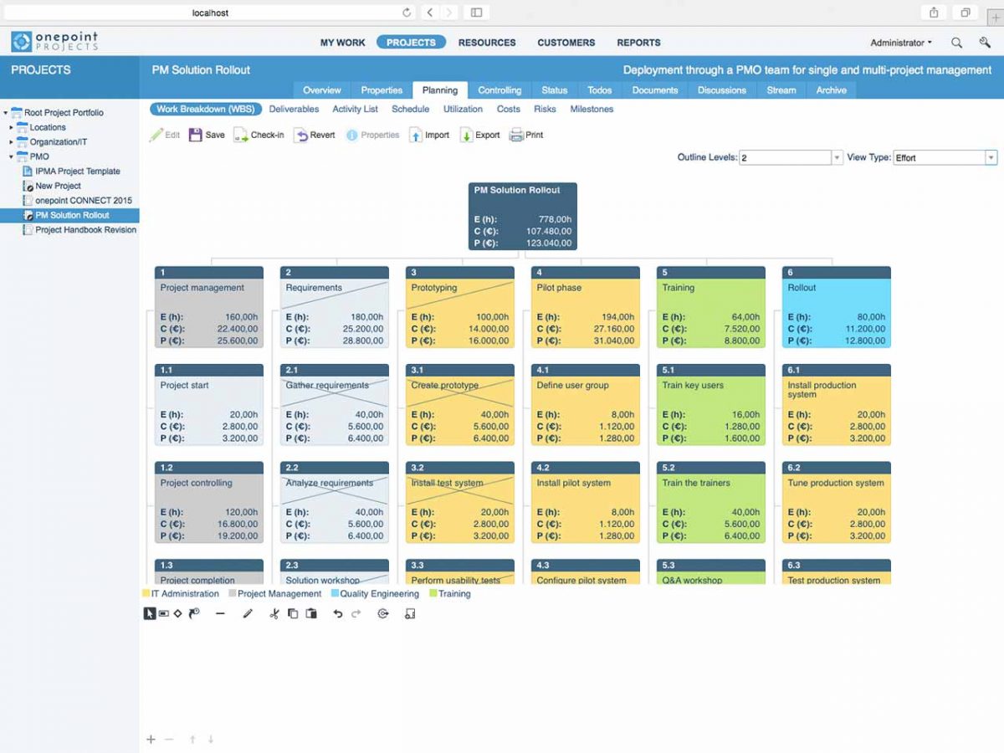Click the copy icon in the WBS toolbar
1004x753 pixels.
tap(293, 613)
